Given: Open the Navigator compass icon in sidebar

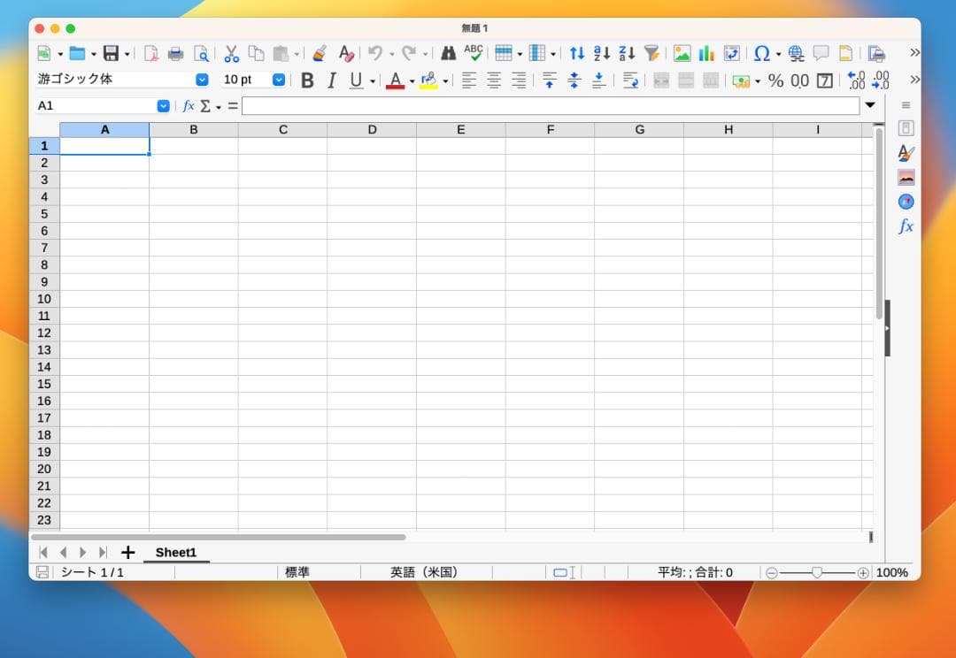Looking at the screenshot, I should [x=906, y=202].
